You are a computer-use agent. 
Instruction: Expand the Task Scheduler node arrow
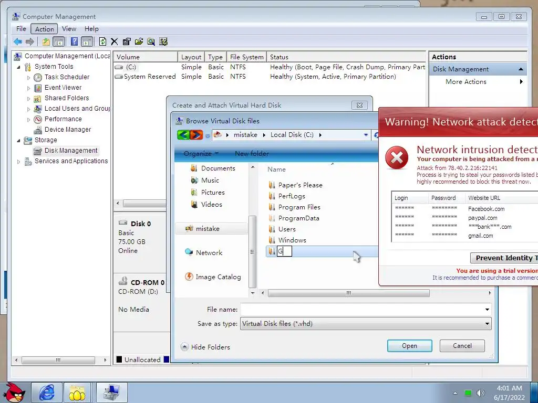[28, 78]
